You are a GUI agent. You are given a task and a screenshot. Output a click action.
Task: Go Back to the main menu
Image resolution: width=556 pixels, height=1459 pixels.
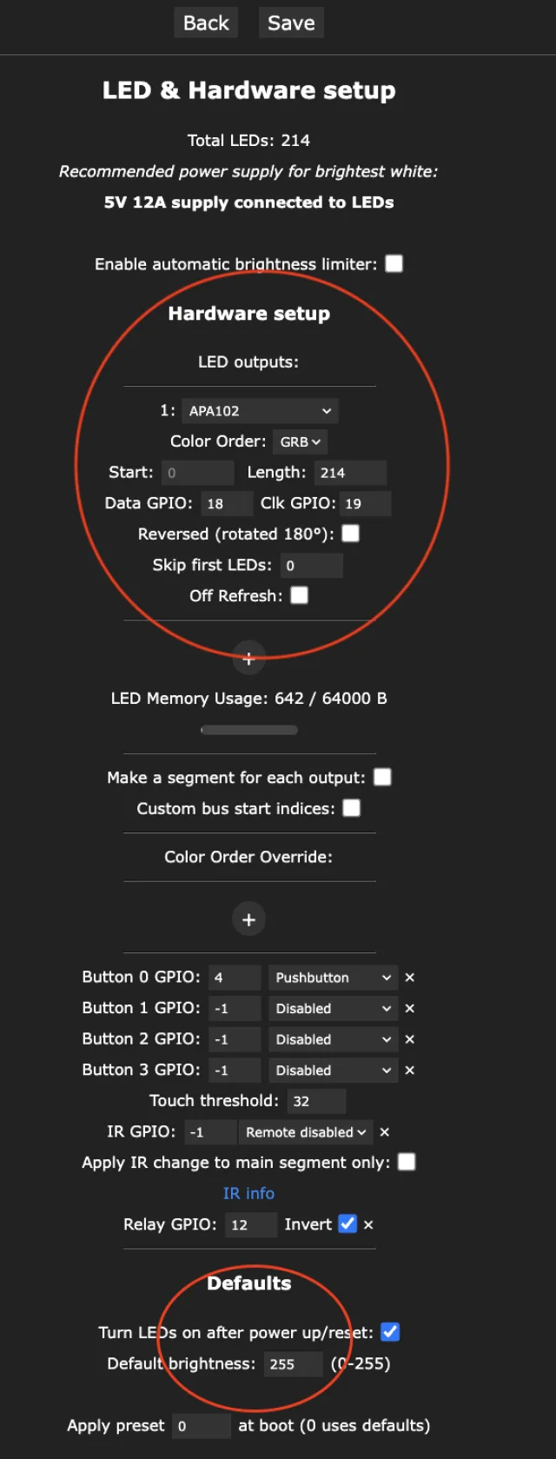coord(206,23)
